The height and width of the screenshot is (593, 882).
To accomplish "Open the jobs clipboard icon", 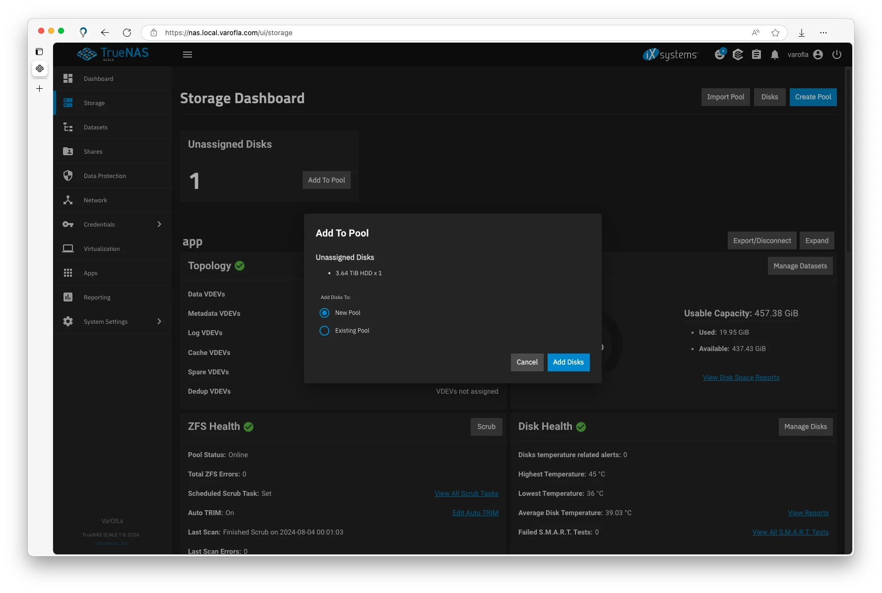I will pos(756,55).
